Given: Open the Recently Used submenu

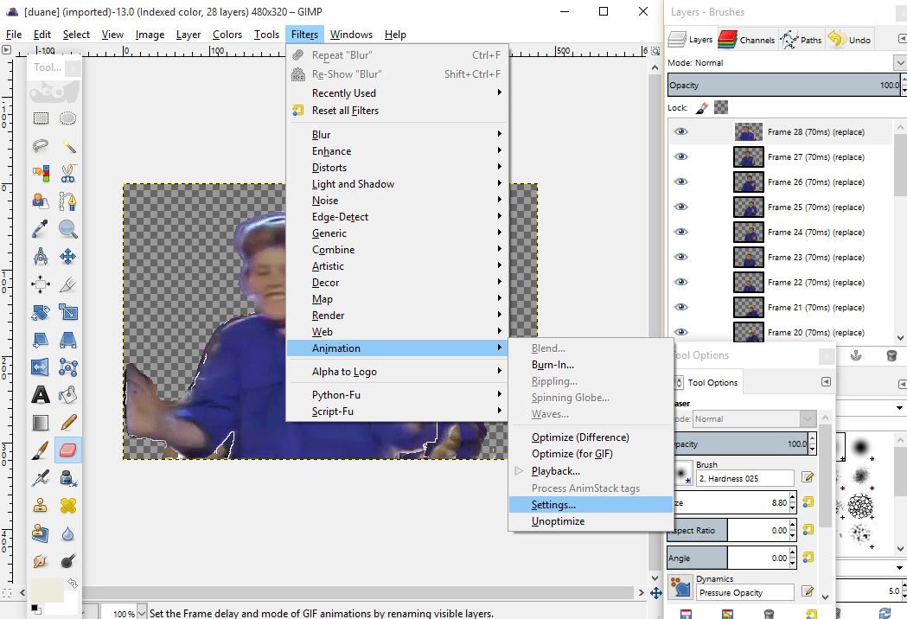Looking at the screenshot, I should pyautogui.click(x=398, y=93).
